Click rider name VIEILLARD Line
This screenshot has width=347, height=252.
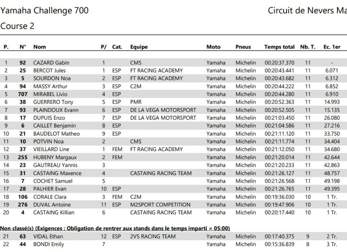point(51,149)
